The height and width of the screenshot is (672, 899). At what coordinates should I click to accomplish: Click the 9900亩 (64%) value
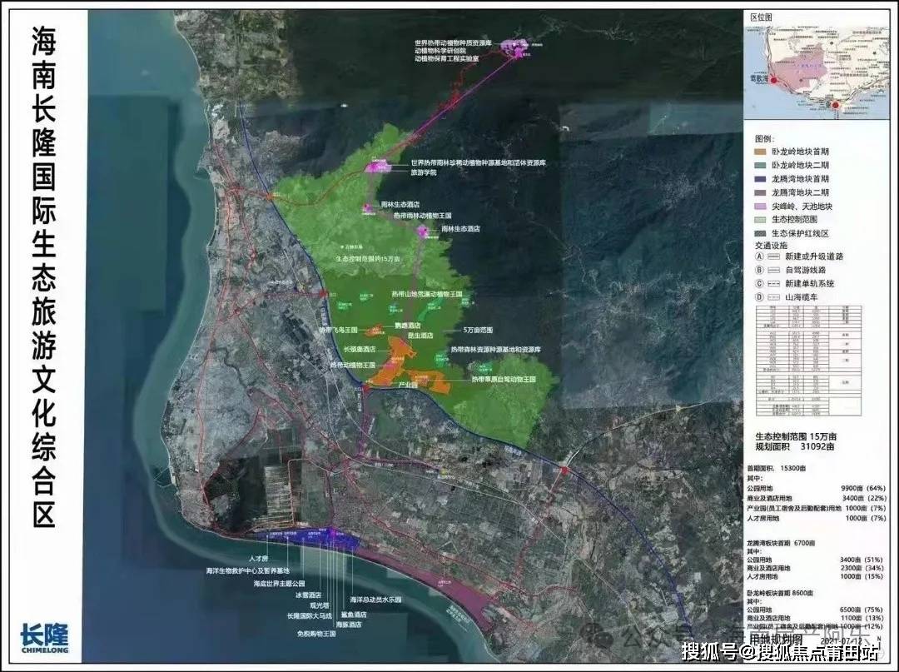(x=863, y=489)
